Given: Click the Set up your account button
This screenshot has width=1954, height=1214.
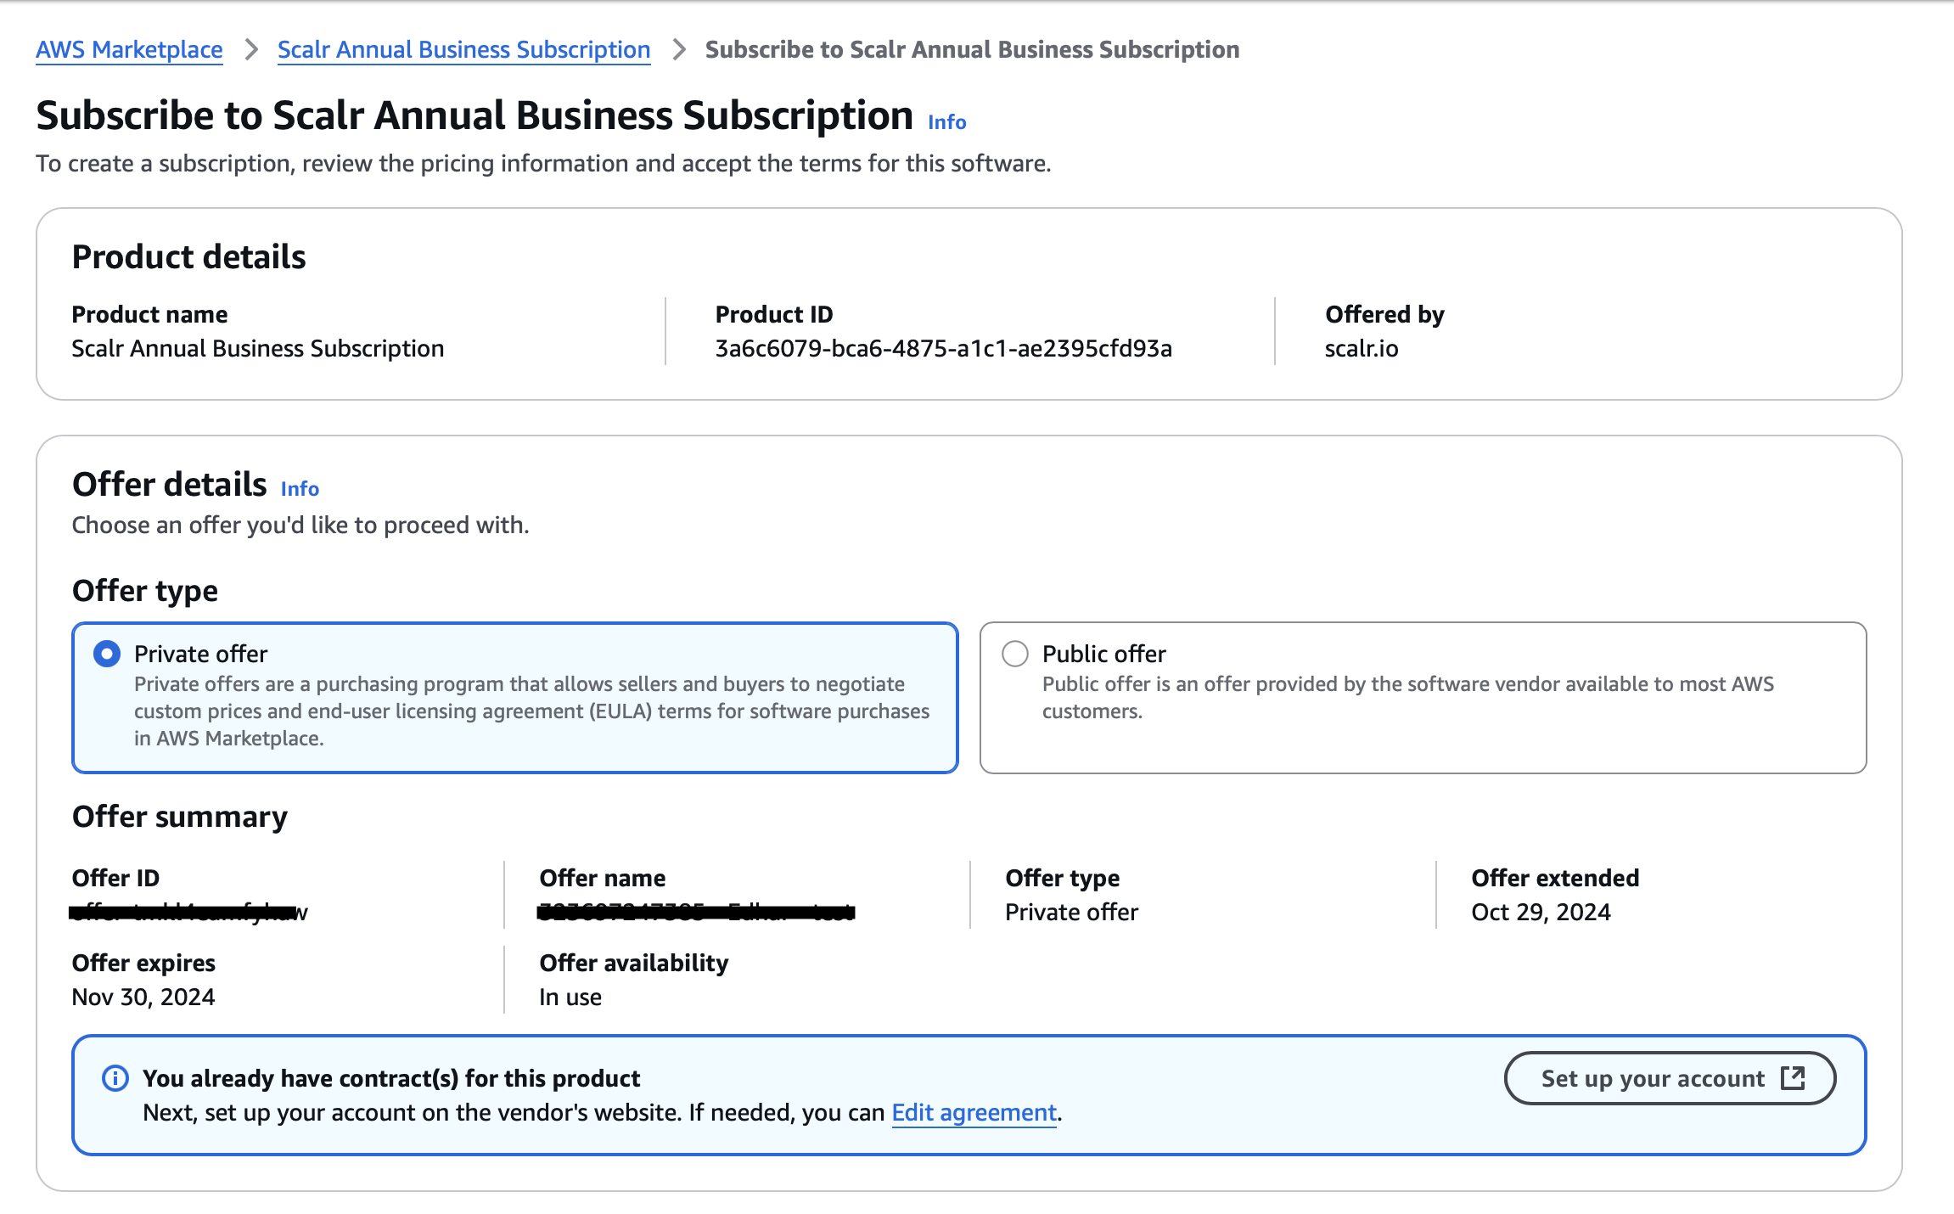Looking at the screenshot, I should pyautogui.click(x=1652, y=1078).
